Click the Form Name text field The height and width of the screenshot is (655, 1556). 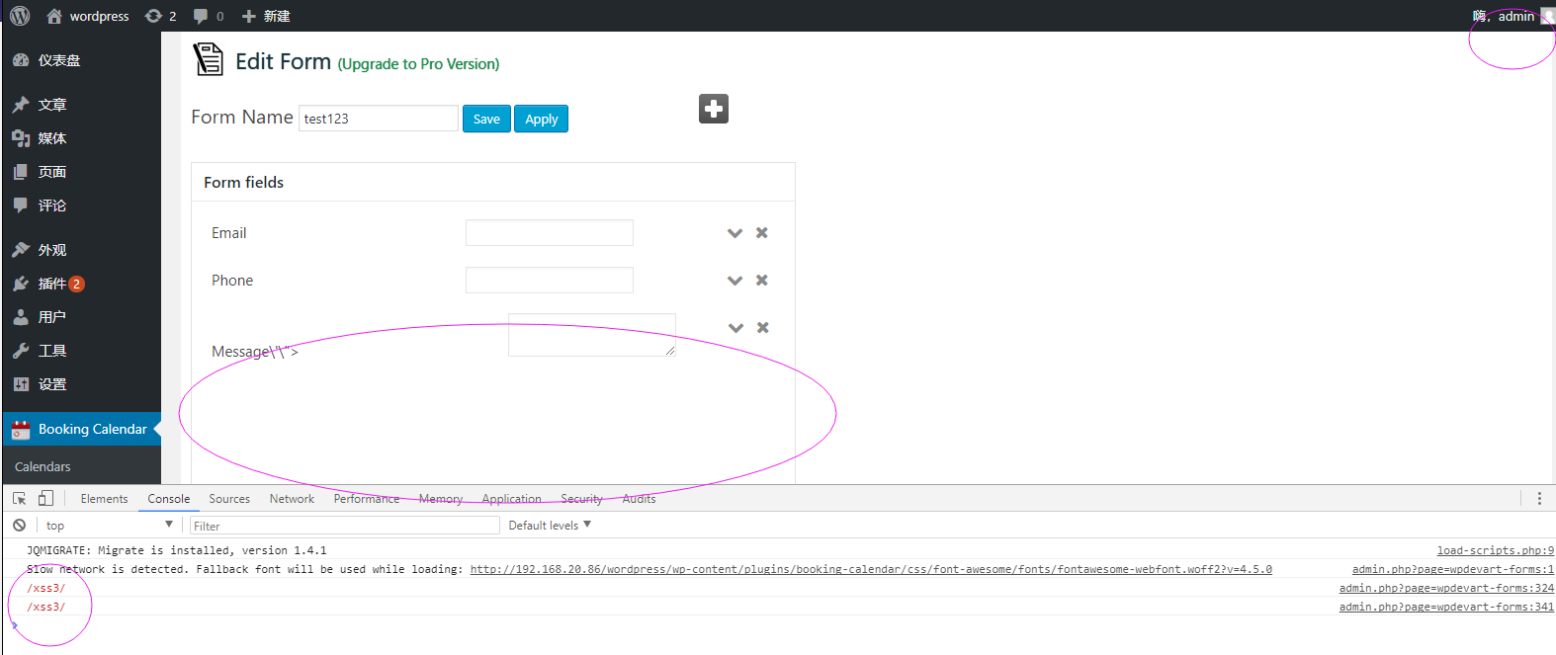379,119
